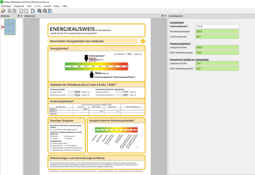Click Gebäude Ist-Wert field showing 1,21
Viewport: 255px width, 175px height.
click(x=217, y=64)
